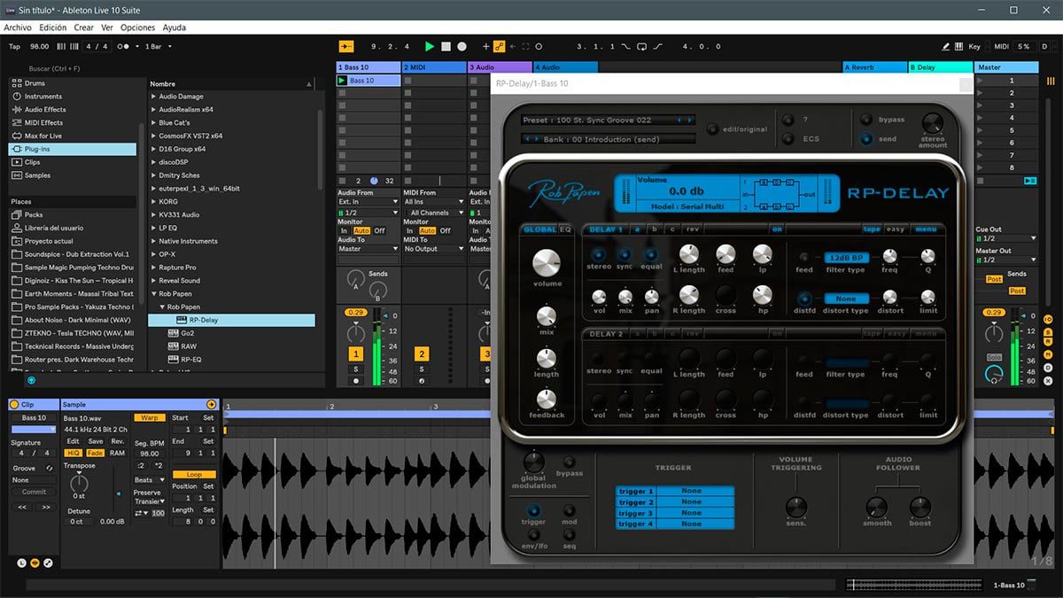This screenshot has height=598, width=1063.
Task: Toggle Delay 1 sync button
Action: coord(625,255)
